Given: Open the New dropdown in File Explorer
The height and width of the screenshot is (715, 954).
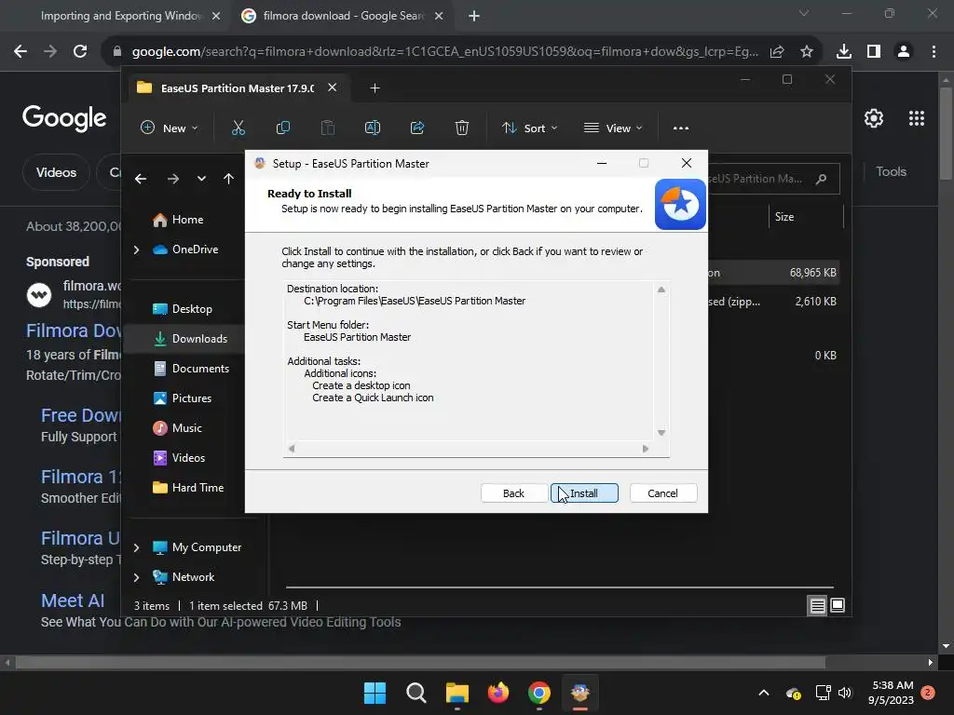Looking at the screenshot, I should click(170, 128).
